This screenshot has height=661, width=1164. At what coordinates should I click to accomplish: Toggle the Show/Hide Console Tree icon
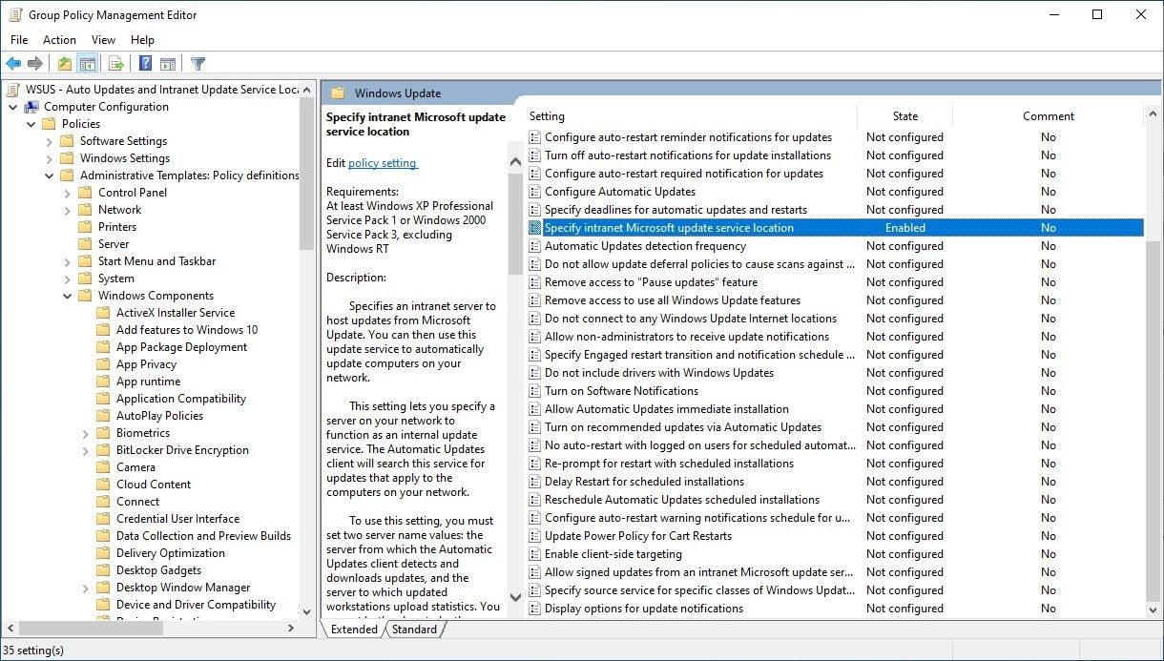pyautogui.click(x=87, y=64)
